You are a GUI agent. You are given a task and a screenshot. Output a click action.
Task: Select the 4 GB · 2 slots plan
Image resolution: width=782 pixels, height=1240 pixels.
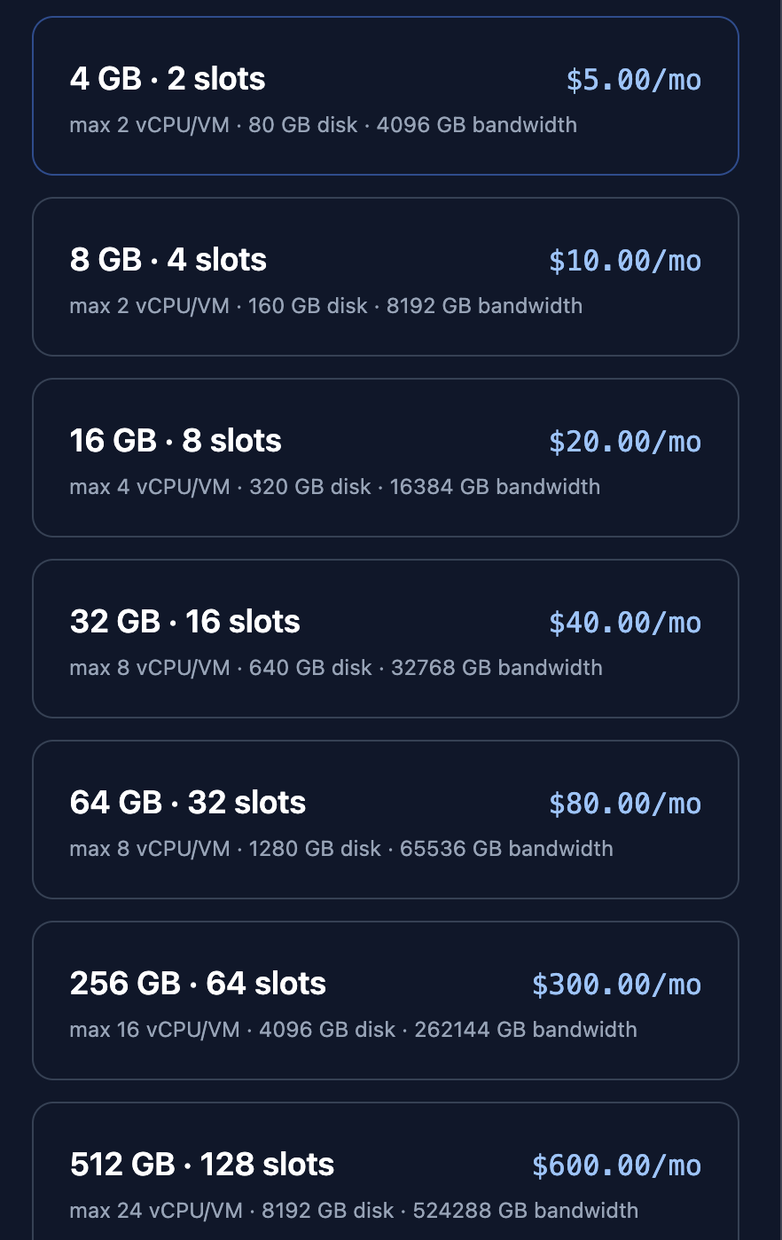tap(386, 96)
